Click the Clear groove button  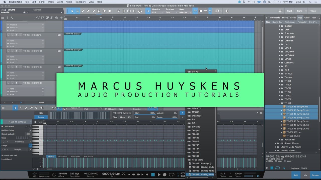tap(115, 117)
